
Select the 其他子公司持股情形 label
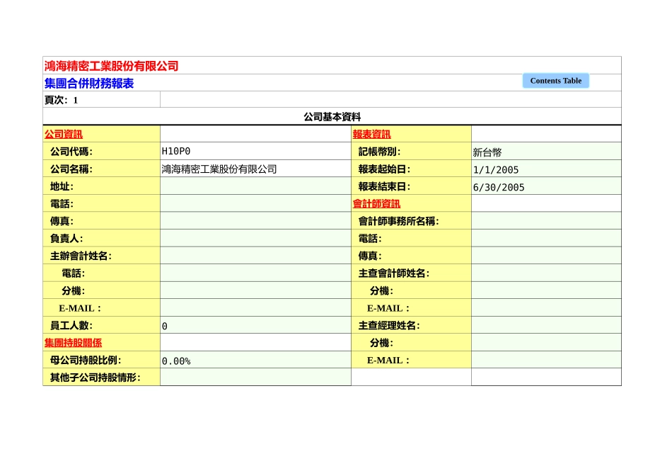95,378
